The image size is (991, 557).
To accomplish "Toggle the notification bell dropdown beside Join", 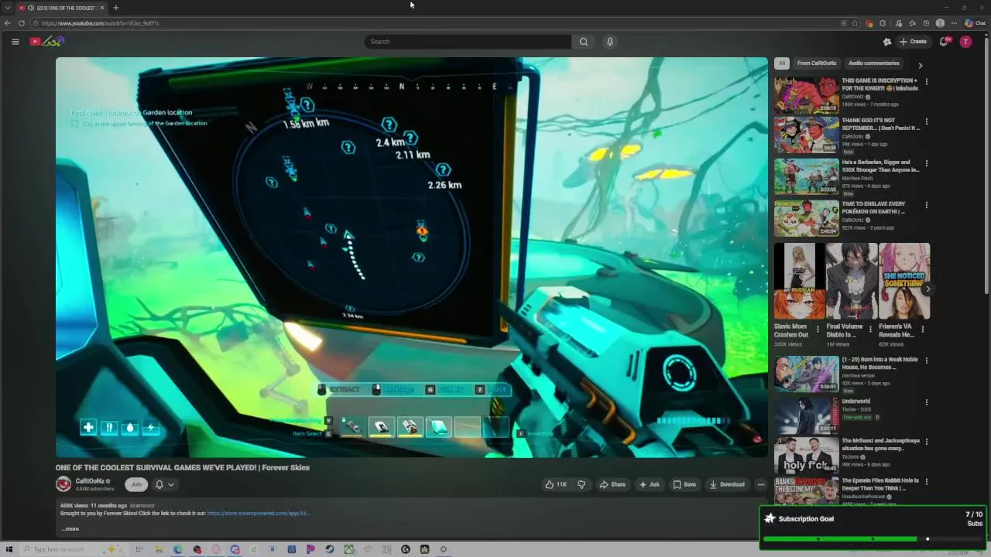I will tap(164, 484).
